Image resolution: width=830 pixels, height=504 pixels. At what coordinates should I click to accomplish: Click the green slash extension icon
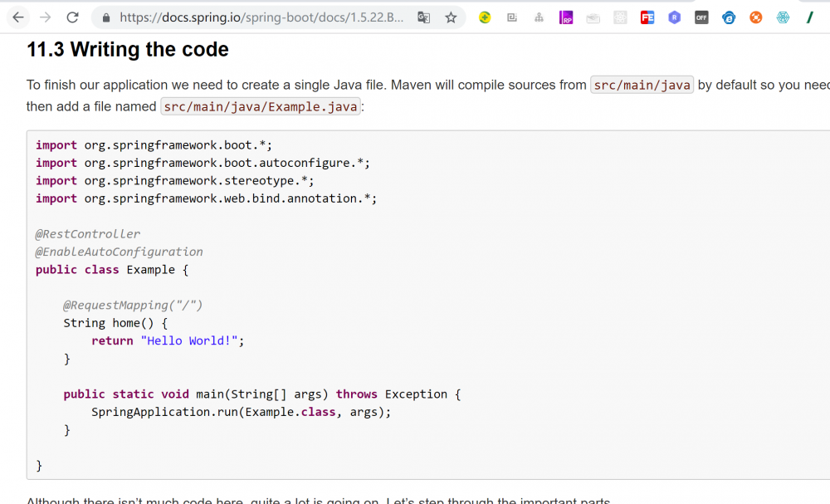coord(809,17)
